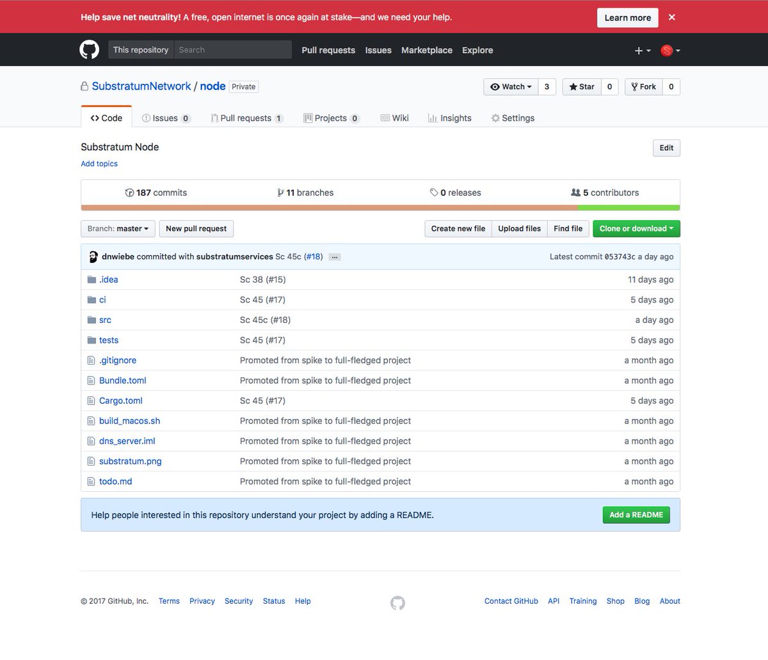Switch to the Pull requests tab with 1
The width and height of the screenshot is (768, 660).
coord(247,118)
